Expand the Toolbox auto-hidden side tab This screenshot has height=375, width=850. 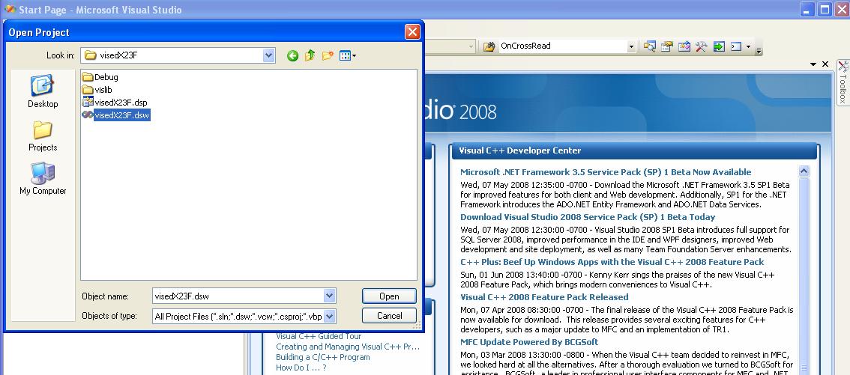pos(843,82)
